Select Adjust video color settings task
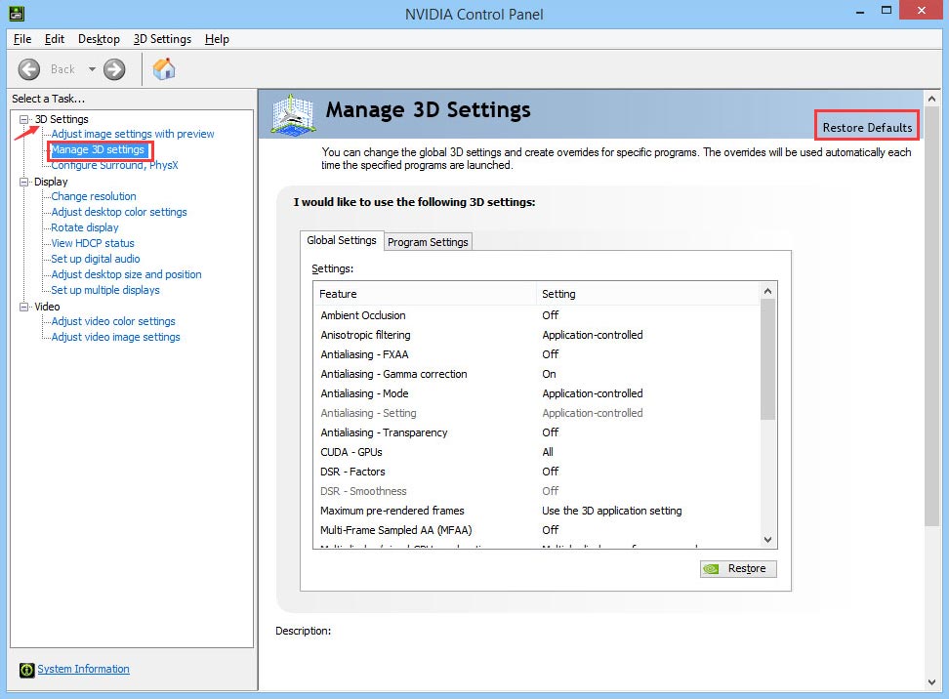Viewport: 949px width, 699px height. (112, 321)
